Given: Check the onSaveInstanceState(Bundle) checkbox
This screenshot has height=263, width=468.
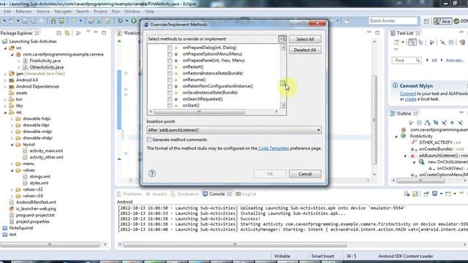Looking at the screenshot, I should click(x=170, y=93).
